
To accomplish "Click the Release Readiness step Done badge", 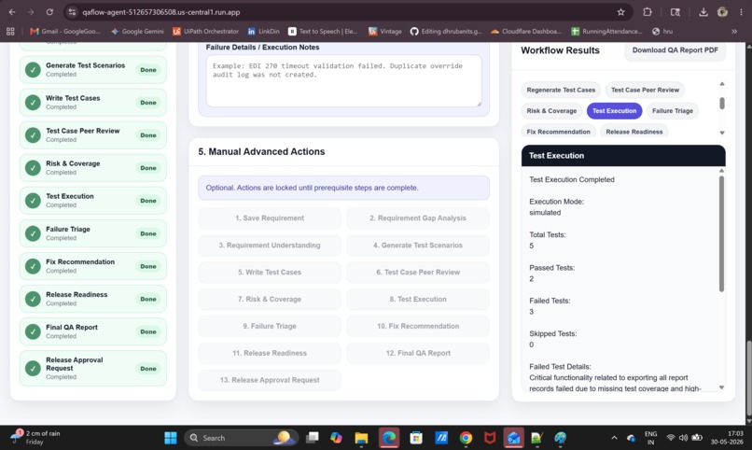I will (x=148, y=299).
